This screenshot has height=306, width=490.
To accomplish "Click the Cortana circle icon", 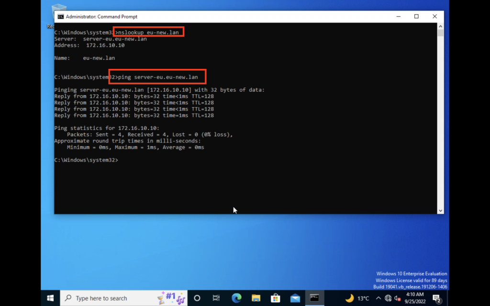I will 197,298.
